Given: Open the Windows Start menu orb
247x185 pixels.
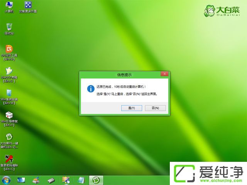Looking at the screenshot, I should coord(6,180).
